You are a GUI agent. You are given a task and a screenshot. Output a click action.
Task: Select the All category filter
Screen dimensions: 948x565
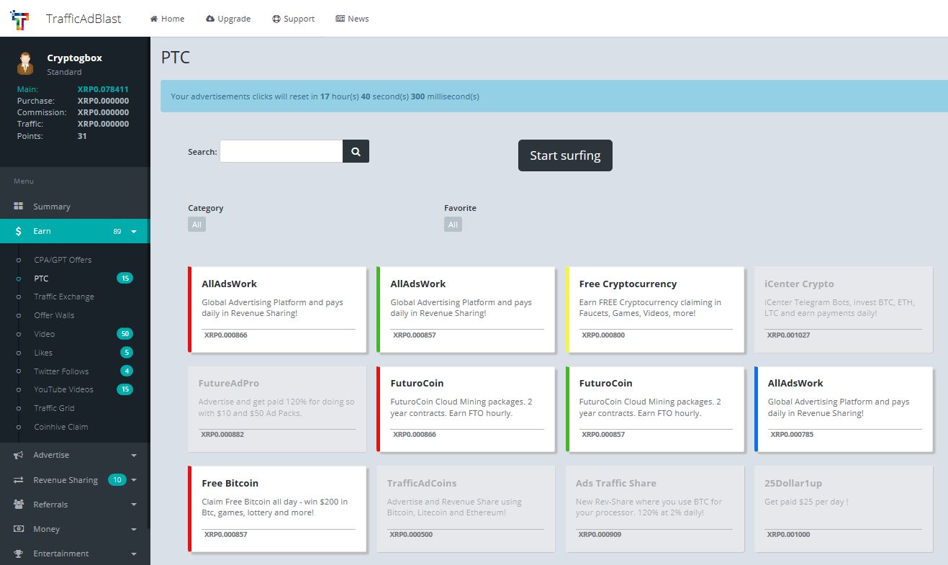pos(197,225)
